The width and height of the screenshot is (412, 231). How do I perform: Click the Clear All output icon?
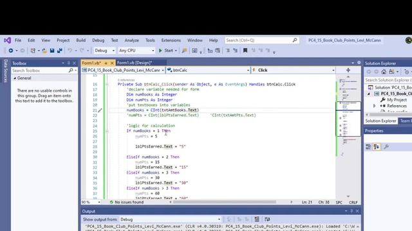click(x=257, y=219)
